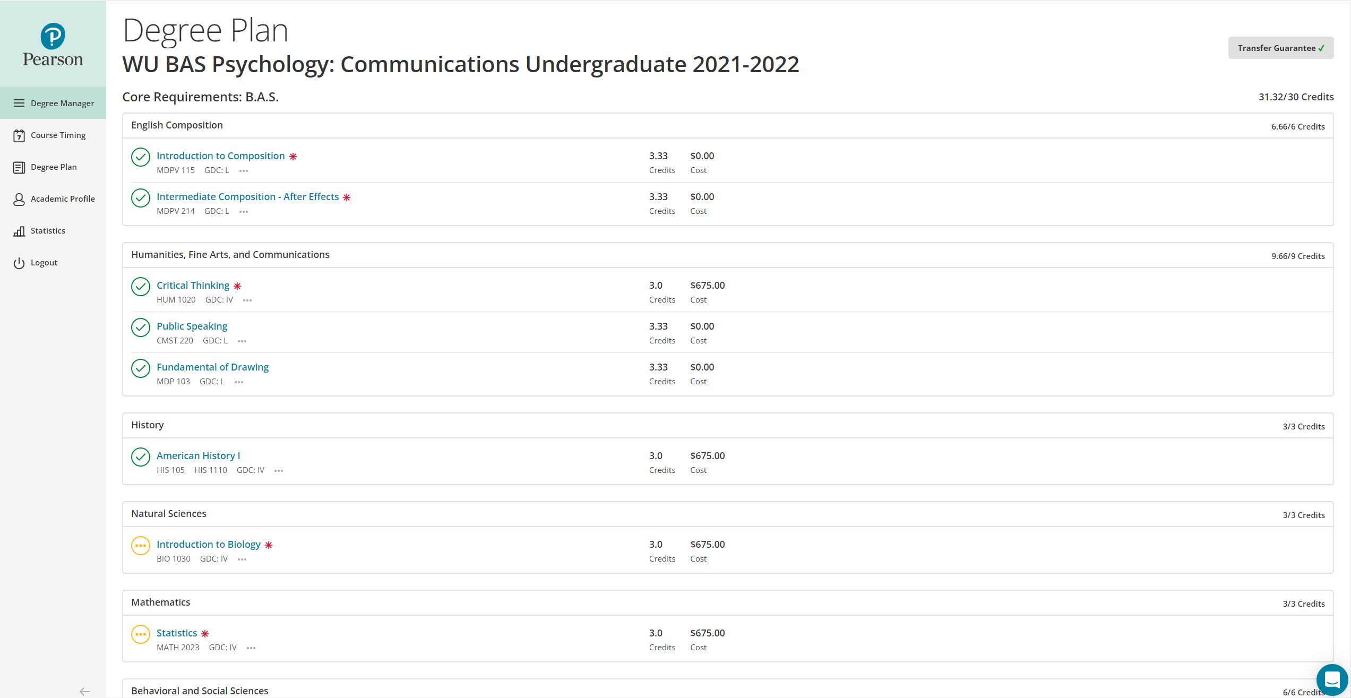Click the Transfer Guarantee button
The height and width of the screenshot is (698, 1351).
pos(1280,48)
